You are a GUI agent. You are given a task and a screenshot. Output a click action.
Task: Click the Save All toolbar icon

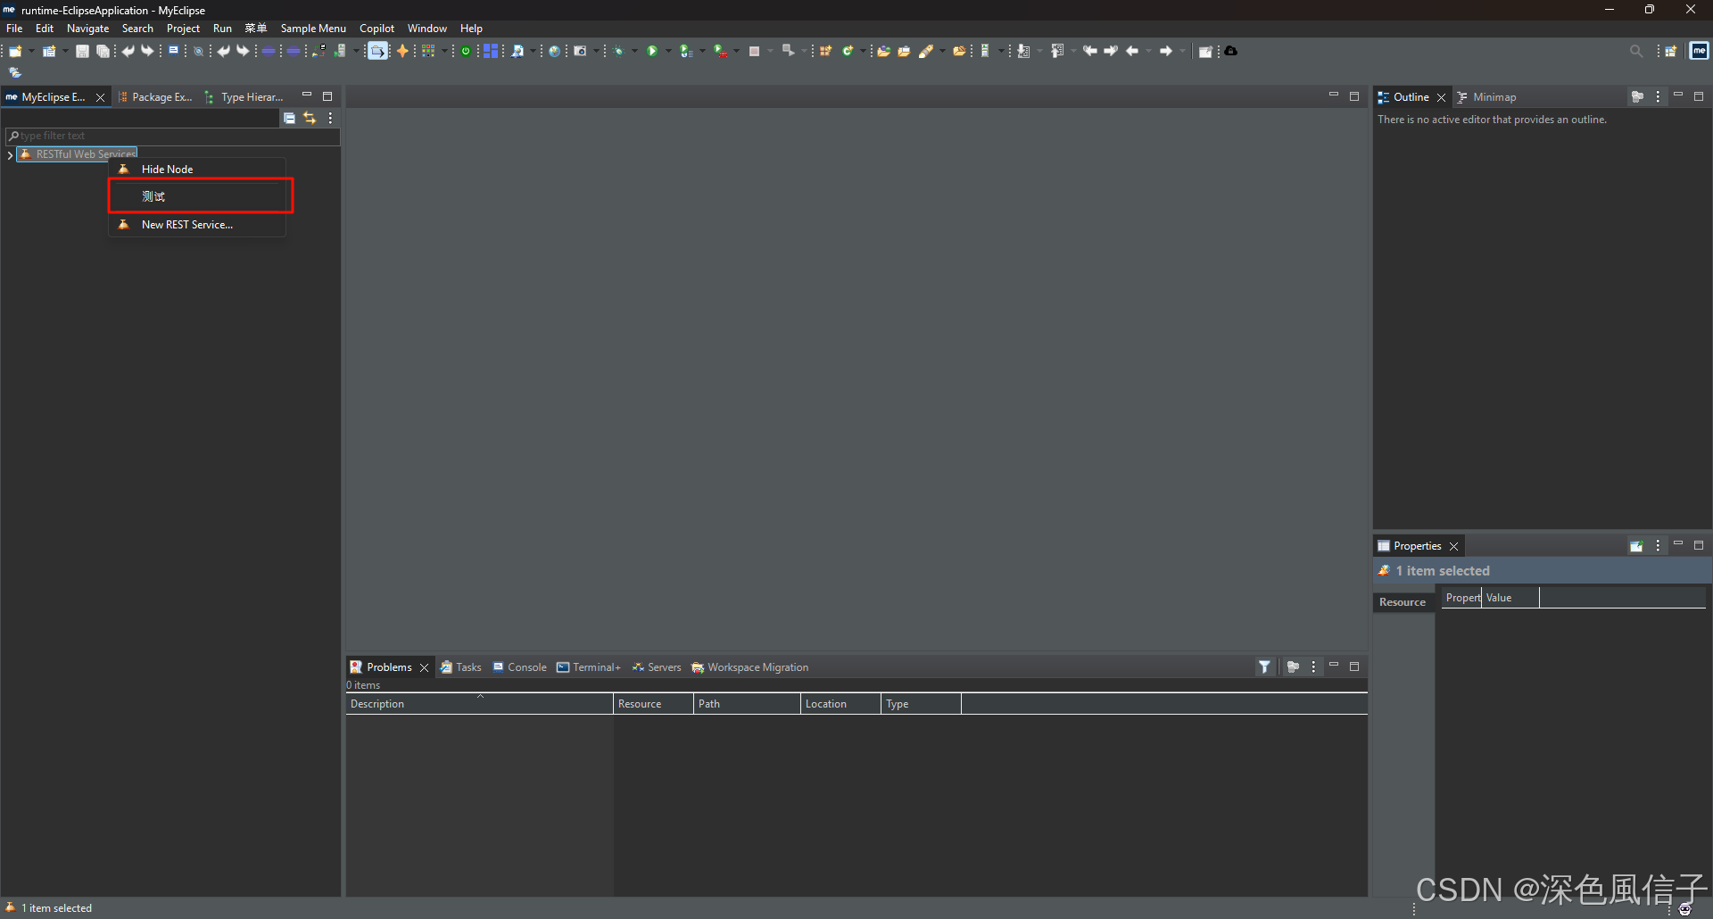coord(103,51)
